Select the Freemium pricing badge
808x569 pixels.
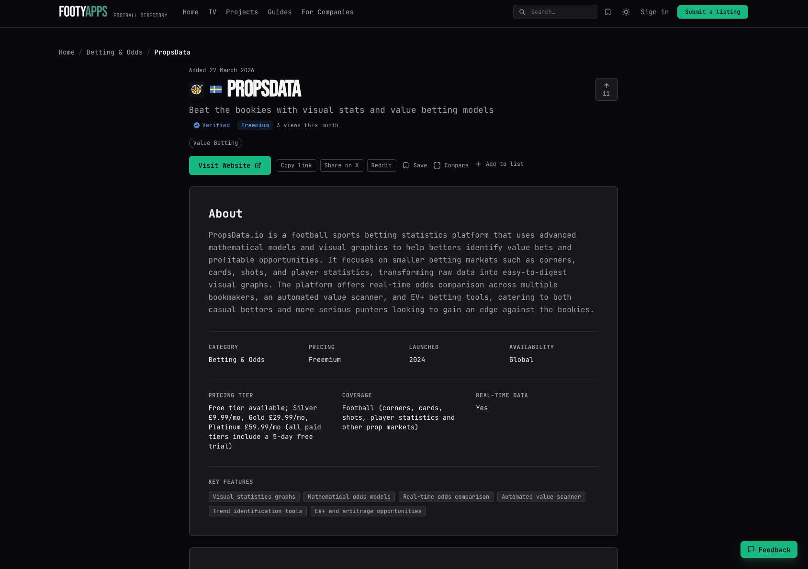(x=255, y=125)
